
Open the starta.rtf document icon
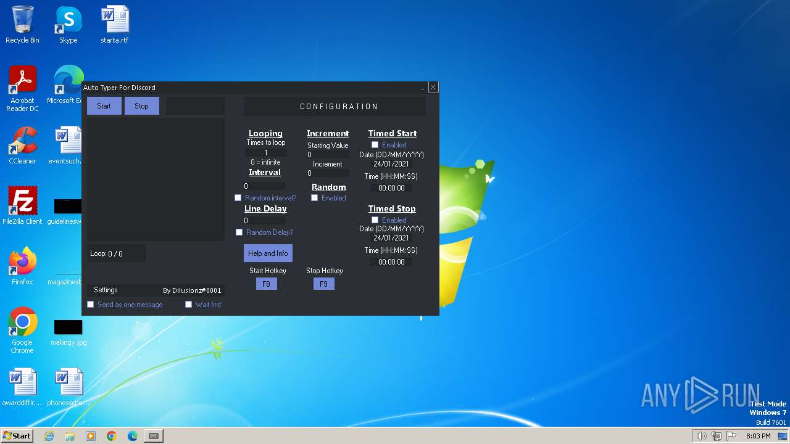[x=114, y=25]
